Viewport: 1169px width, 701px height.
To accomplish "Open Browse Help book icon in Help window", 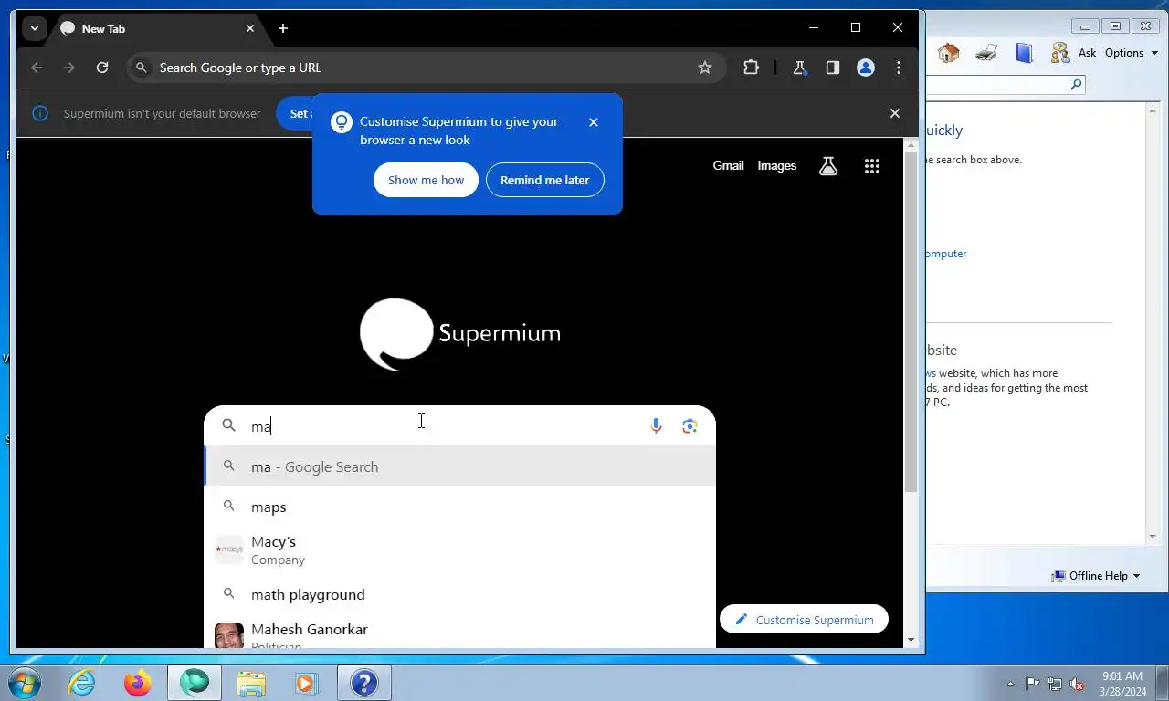I will click(x=1024, y=53).
